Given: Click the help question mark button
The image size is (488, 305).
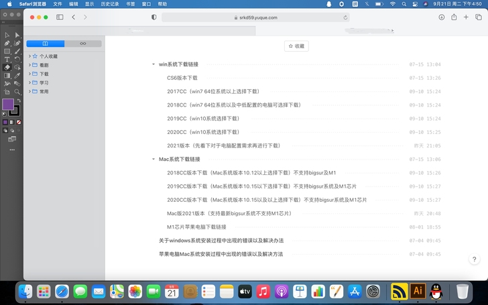Looking at the screenshot, I should [474, 259].
